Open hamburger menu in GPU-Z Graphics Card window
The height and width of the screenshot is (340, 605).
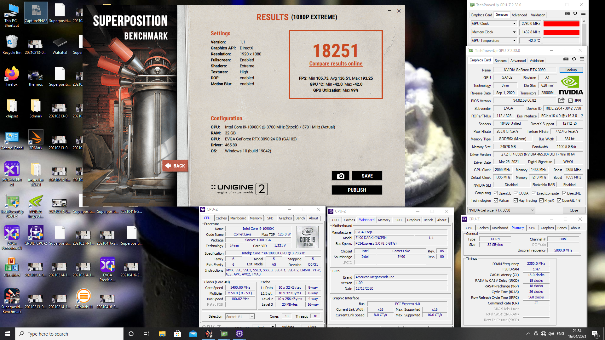tap(582, 59)
